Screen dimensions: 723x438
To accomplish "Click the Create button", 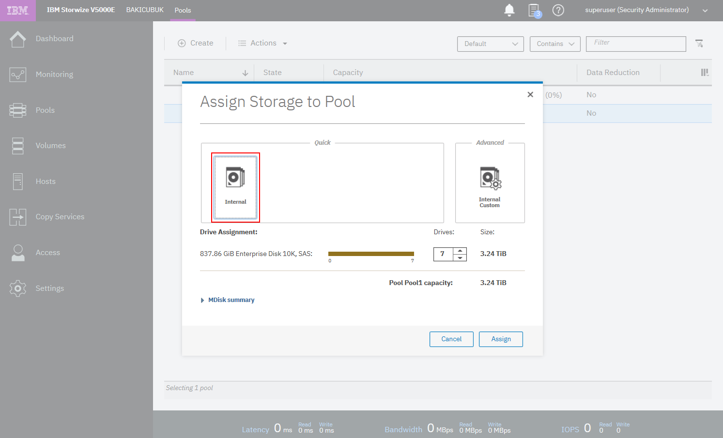I will [195, 43].
